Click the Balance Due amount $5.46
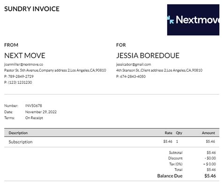Viewport: 222px width, 185px height. click(x=210, y=176)
